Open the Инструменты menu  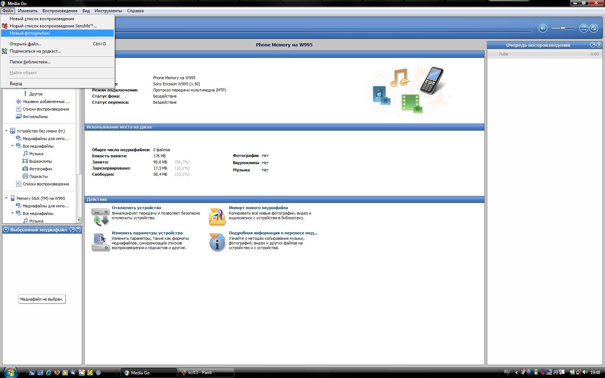pyautogui.click(x=108, y=11)
